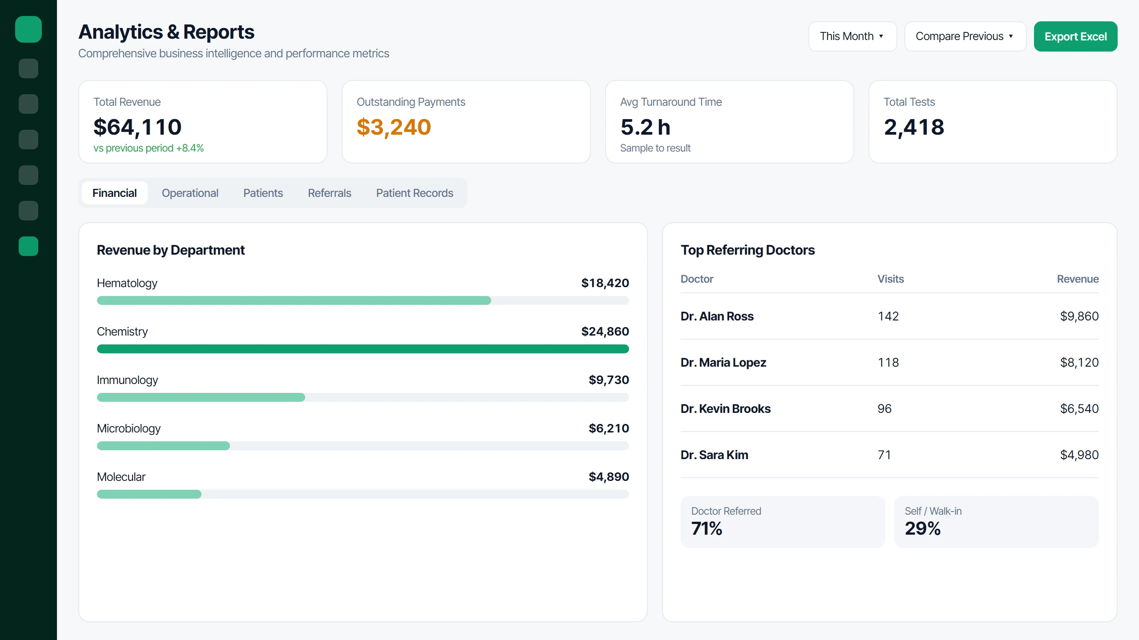Open the Patient Records tab
The image size is (1139, 640).
coord(415,193)
